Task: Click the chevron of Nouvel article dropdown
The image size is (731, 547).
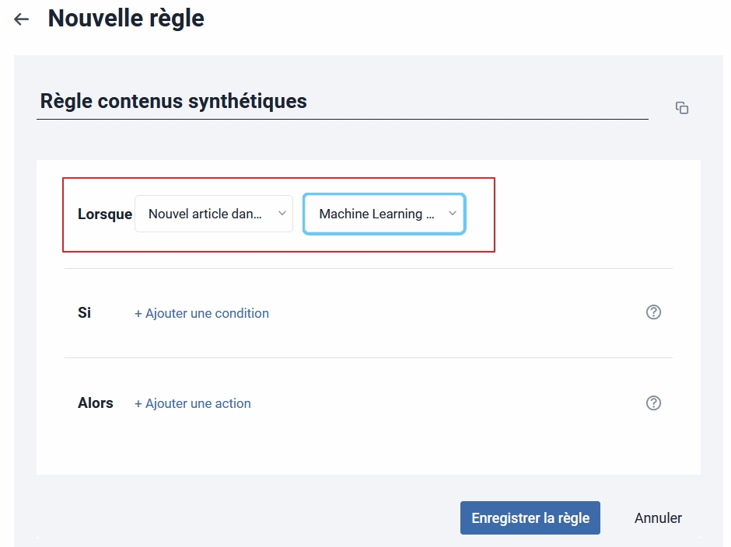Action: [282, 214]
